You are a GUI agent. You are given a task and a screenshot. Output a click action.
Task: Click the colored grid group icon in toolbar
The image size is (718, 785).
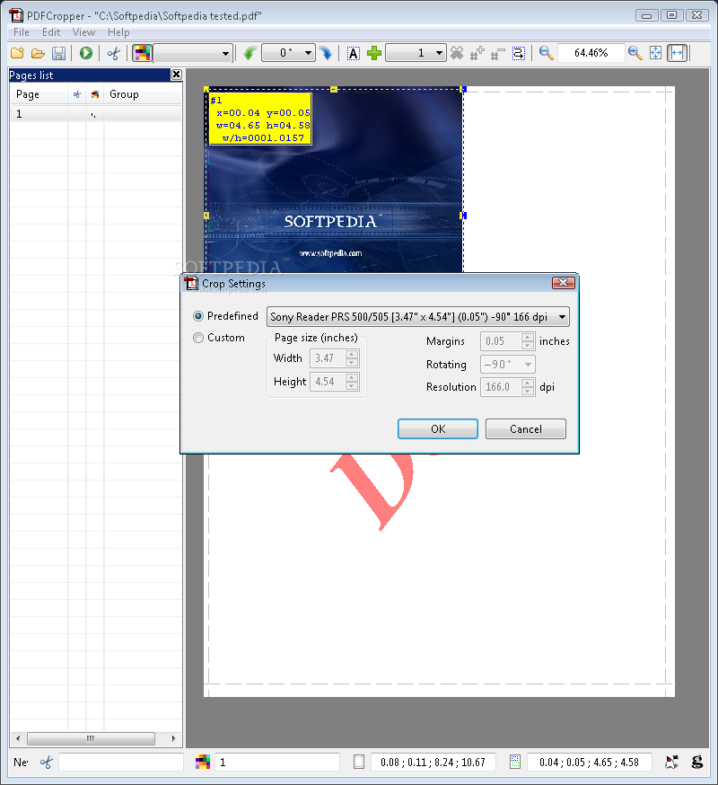(x=142, y=53)
